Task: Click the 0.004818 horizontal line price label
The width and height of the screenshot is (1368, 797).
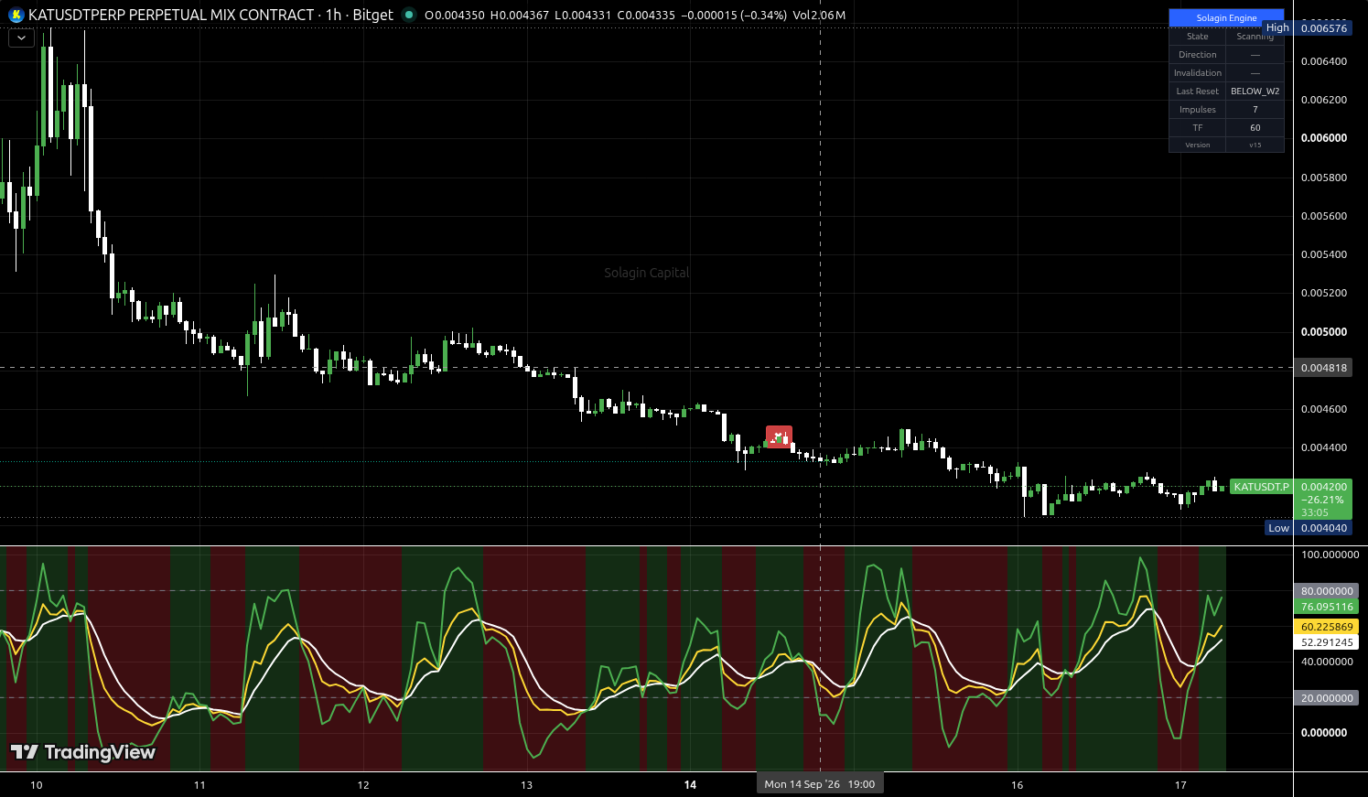Action: [1323, 368]
